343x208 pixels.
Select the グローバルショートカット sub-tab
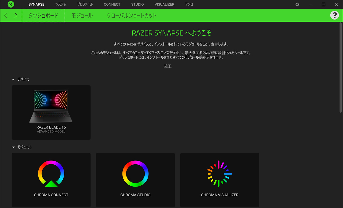click(131, 16)
